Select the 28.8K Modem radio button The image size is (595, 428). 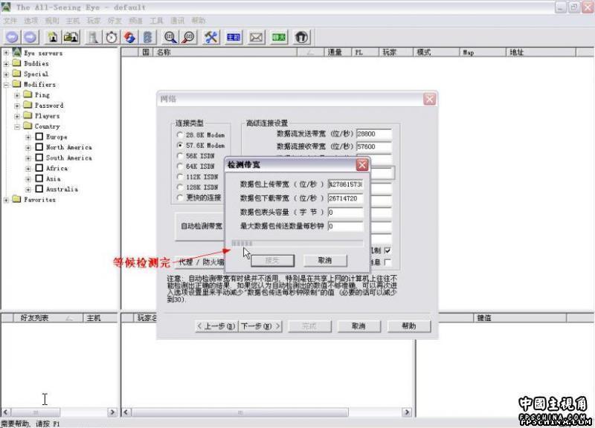point(180,134)
